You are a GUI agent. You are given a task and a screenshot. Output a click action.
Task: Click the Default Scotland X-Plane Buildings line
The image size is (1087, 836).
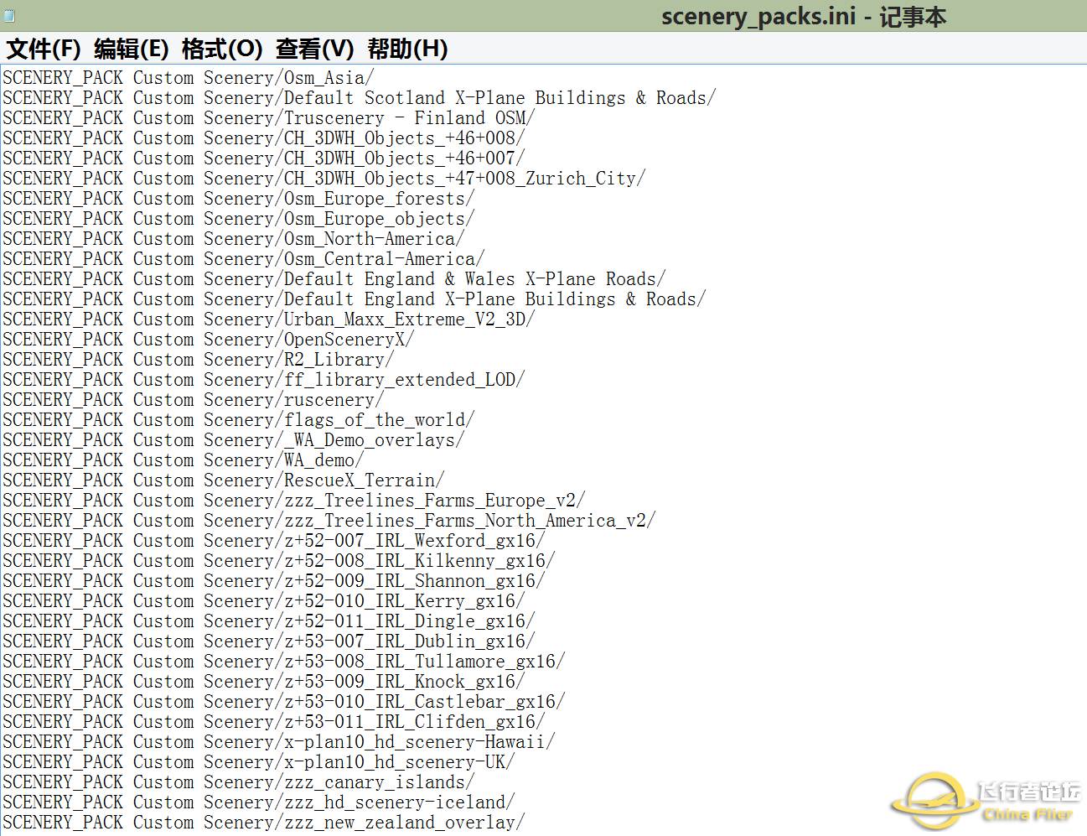click(359, 98)
